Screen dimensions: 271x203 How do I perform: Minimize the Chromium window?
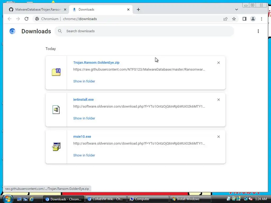[x=246, y=5]
